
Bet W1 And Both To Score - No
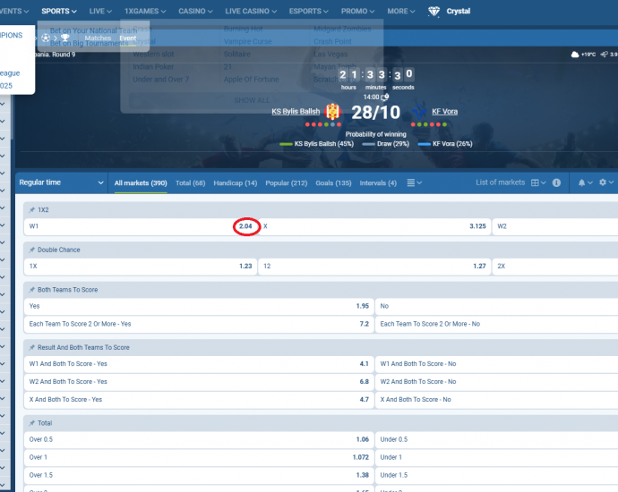point(496,364)
